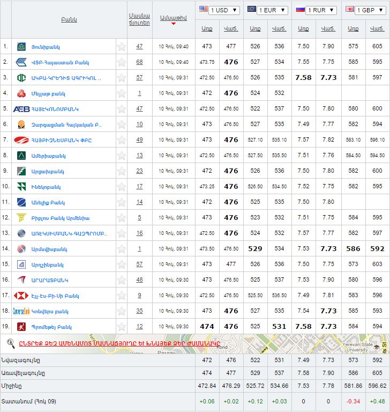Click branch count 68 in row 2
Viewport: 390px width, 412px height.
click(139, 62)
